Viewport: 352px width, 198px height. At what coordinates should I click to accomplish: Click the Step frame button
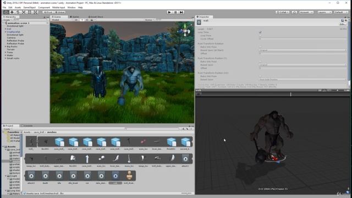[x=182, y=12]
